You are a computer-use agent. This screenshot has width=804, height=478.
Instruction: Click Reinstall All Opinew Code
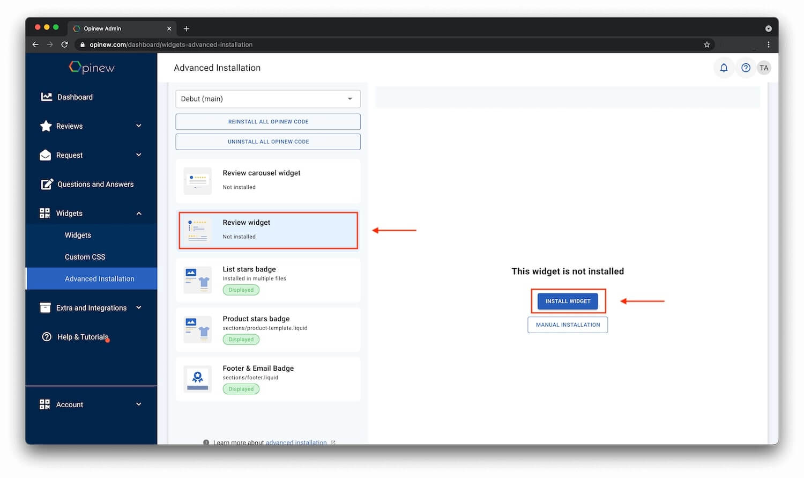click(268, 122)
